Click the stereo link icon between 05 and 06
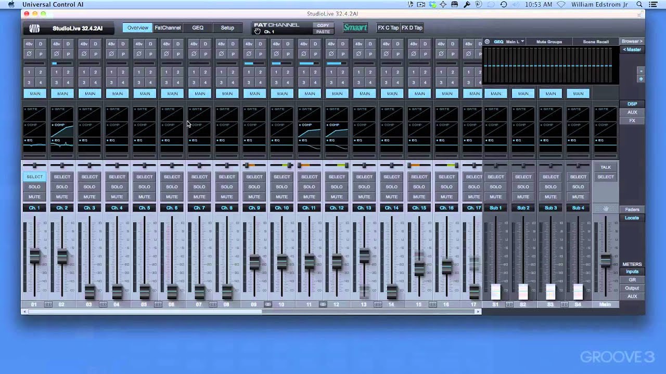666x374 pixels. [x=158, y=304]
